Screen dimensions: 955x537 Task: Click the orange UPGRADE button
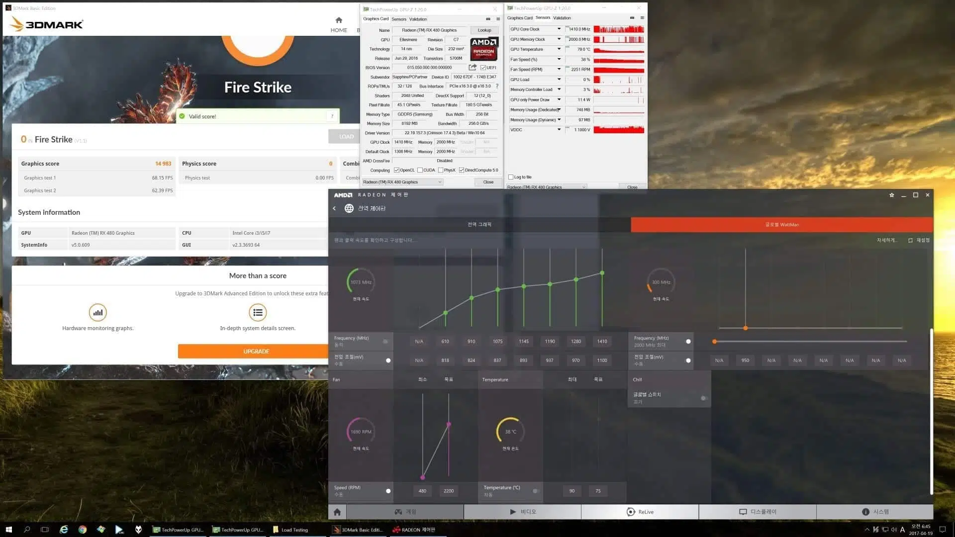tap(254, 351)
